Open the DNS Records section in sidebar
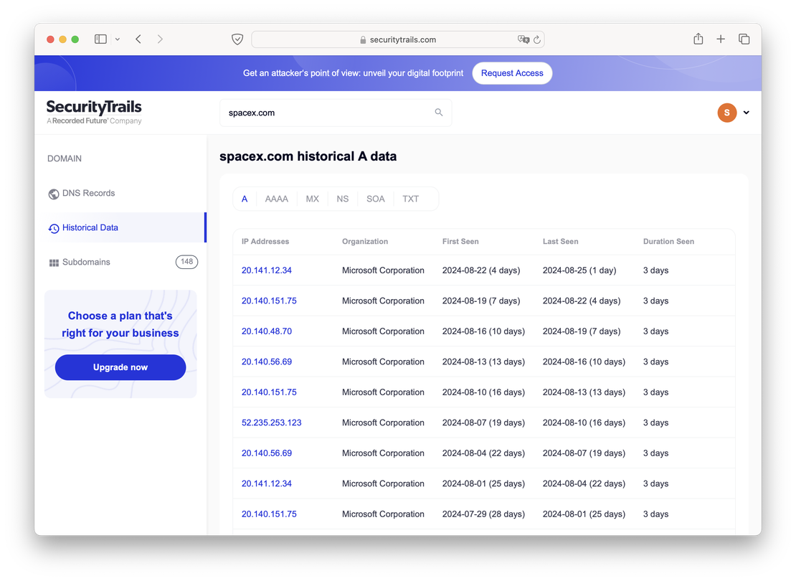The height and width of the screenshot is (581, 796). tap(87, 193)
